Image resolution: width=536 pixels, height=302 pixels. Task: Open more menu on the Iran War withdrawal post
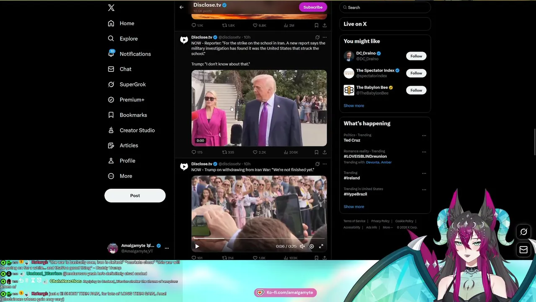click(x=325, y=164)
